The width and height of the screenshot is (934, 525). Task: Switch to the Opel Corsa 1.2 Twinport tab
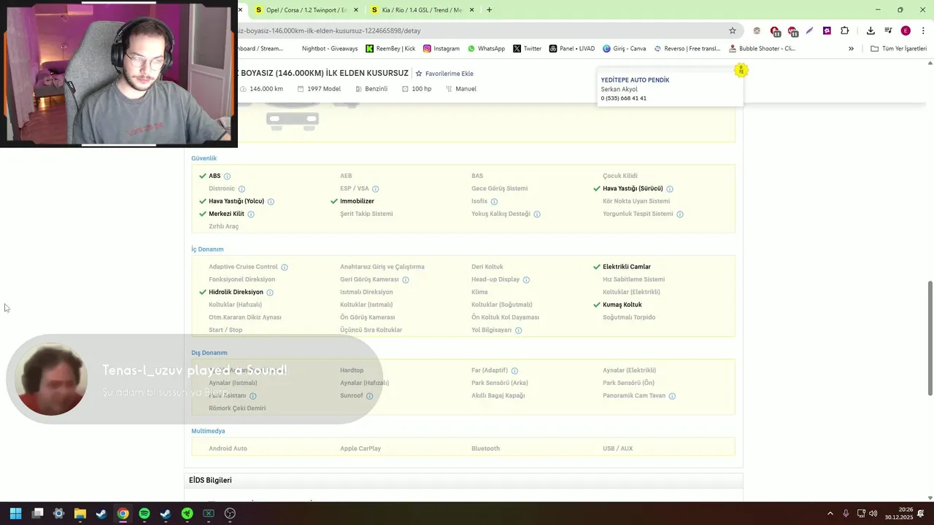pyautogui.click(x=306, y=10)
